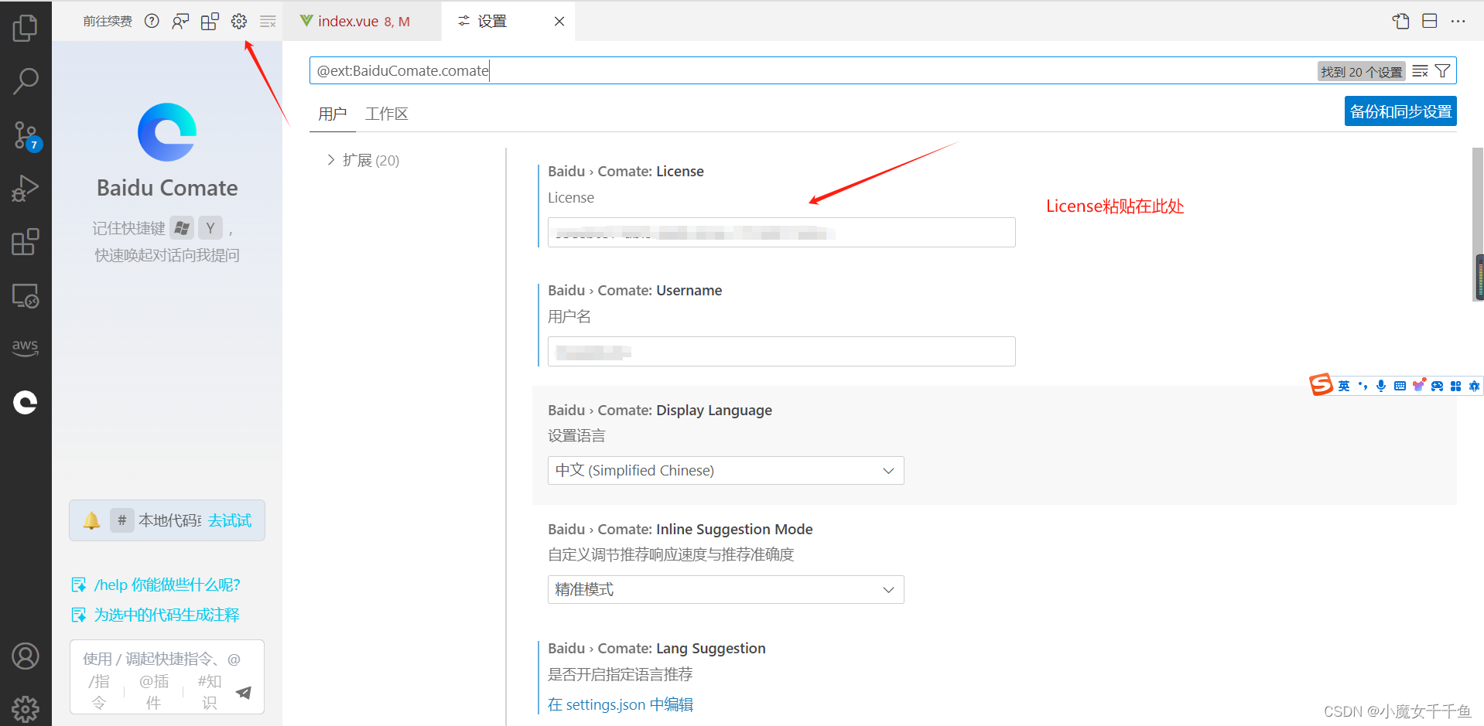Click the Baidu › Comate: License setting title
Screen dimensions: 1484x726
pyautogui.click(x=626, y=171)
